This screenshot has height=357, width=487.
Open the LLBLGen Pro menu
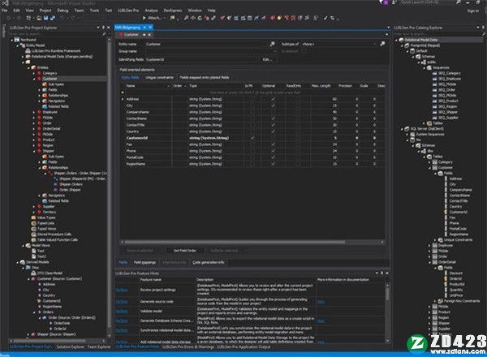click(x=128, y=11)
